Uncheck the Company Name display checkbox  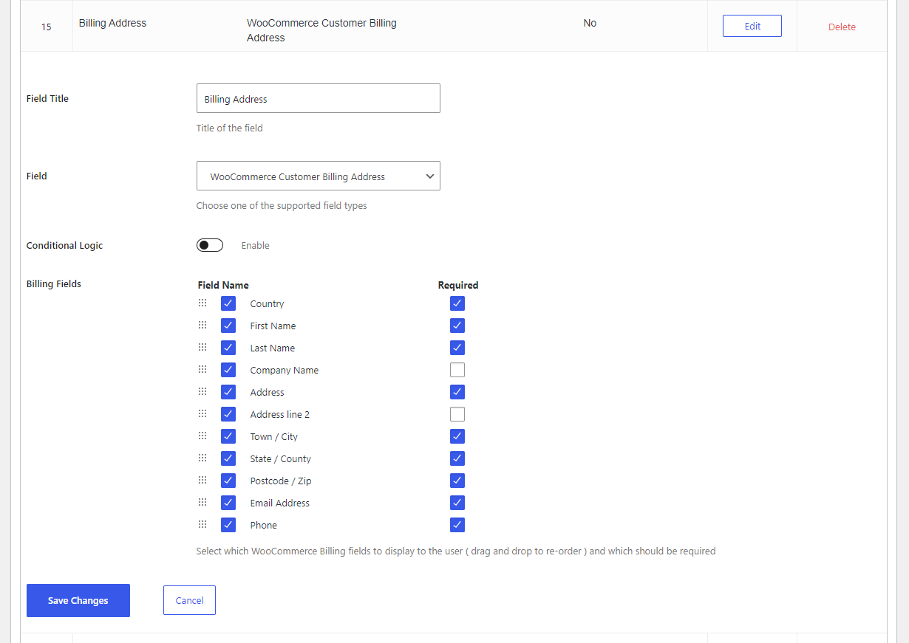(x=228, y=370)
